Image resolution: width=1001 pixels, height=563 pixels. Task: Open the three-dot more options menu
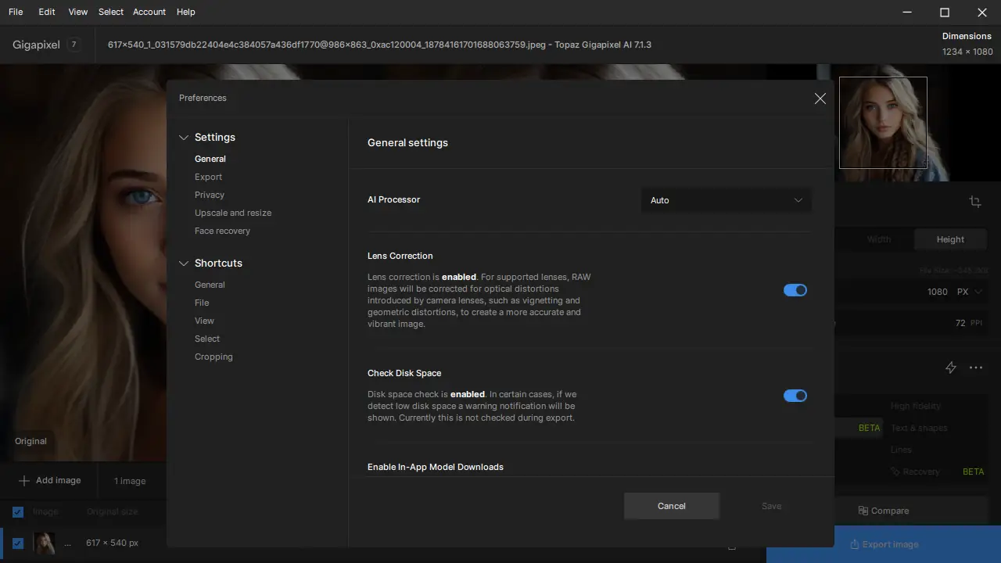click(x=976, y=367)
